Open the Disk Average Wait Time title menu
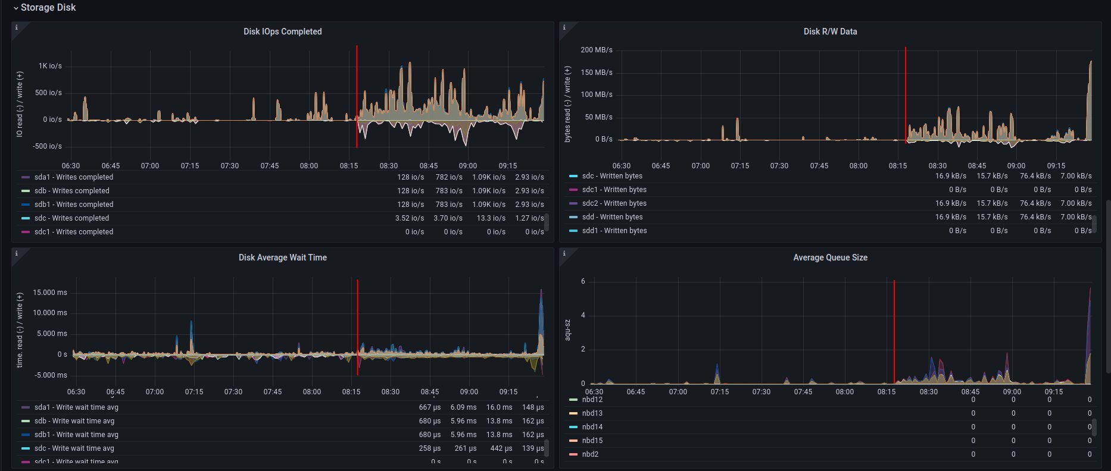This screenshot has width=1111, height=471. (282, 258)
